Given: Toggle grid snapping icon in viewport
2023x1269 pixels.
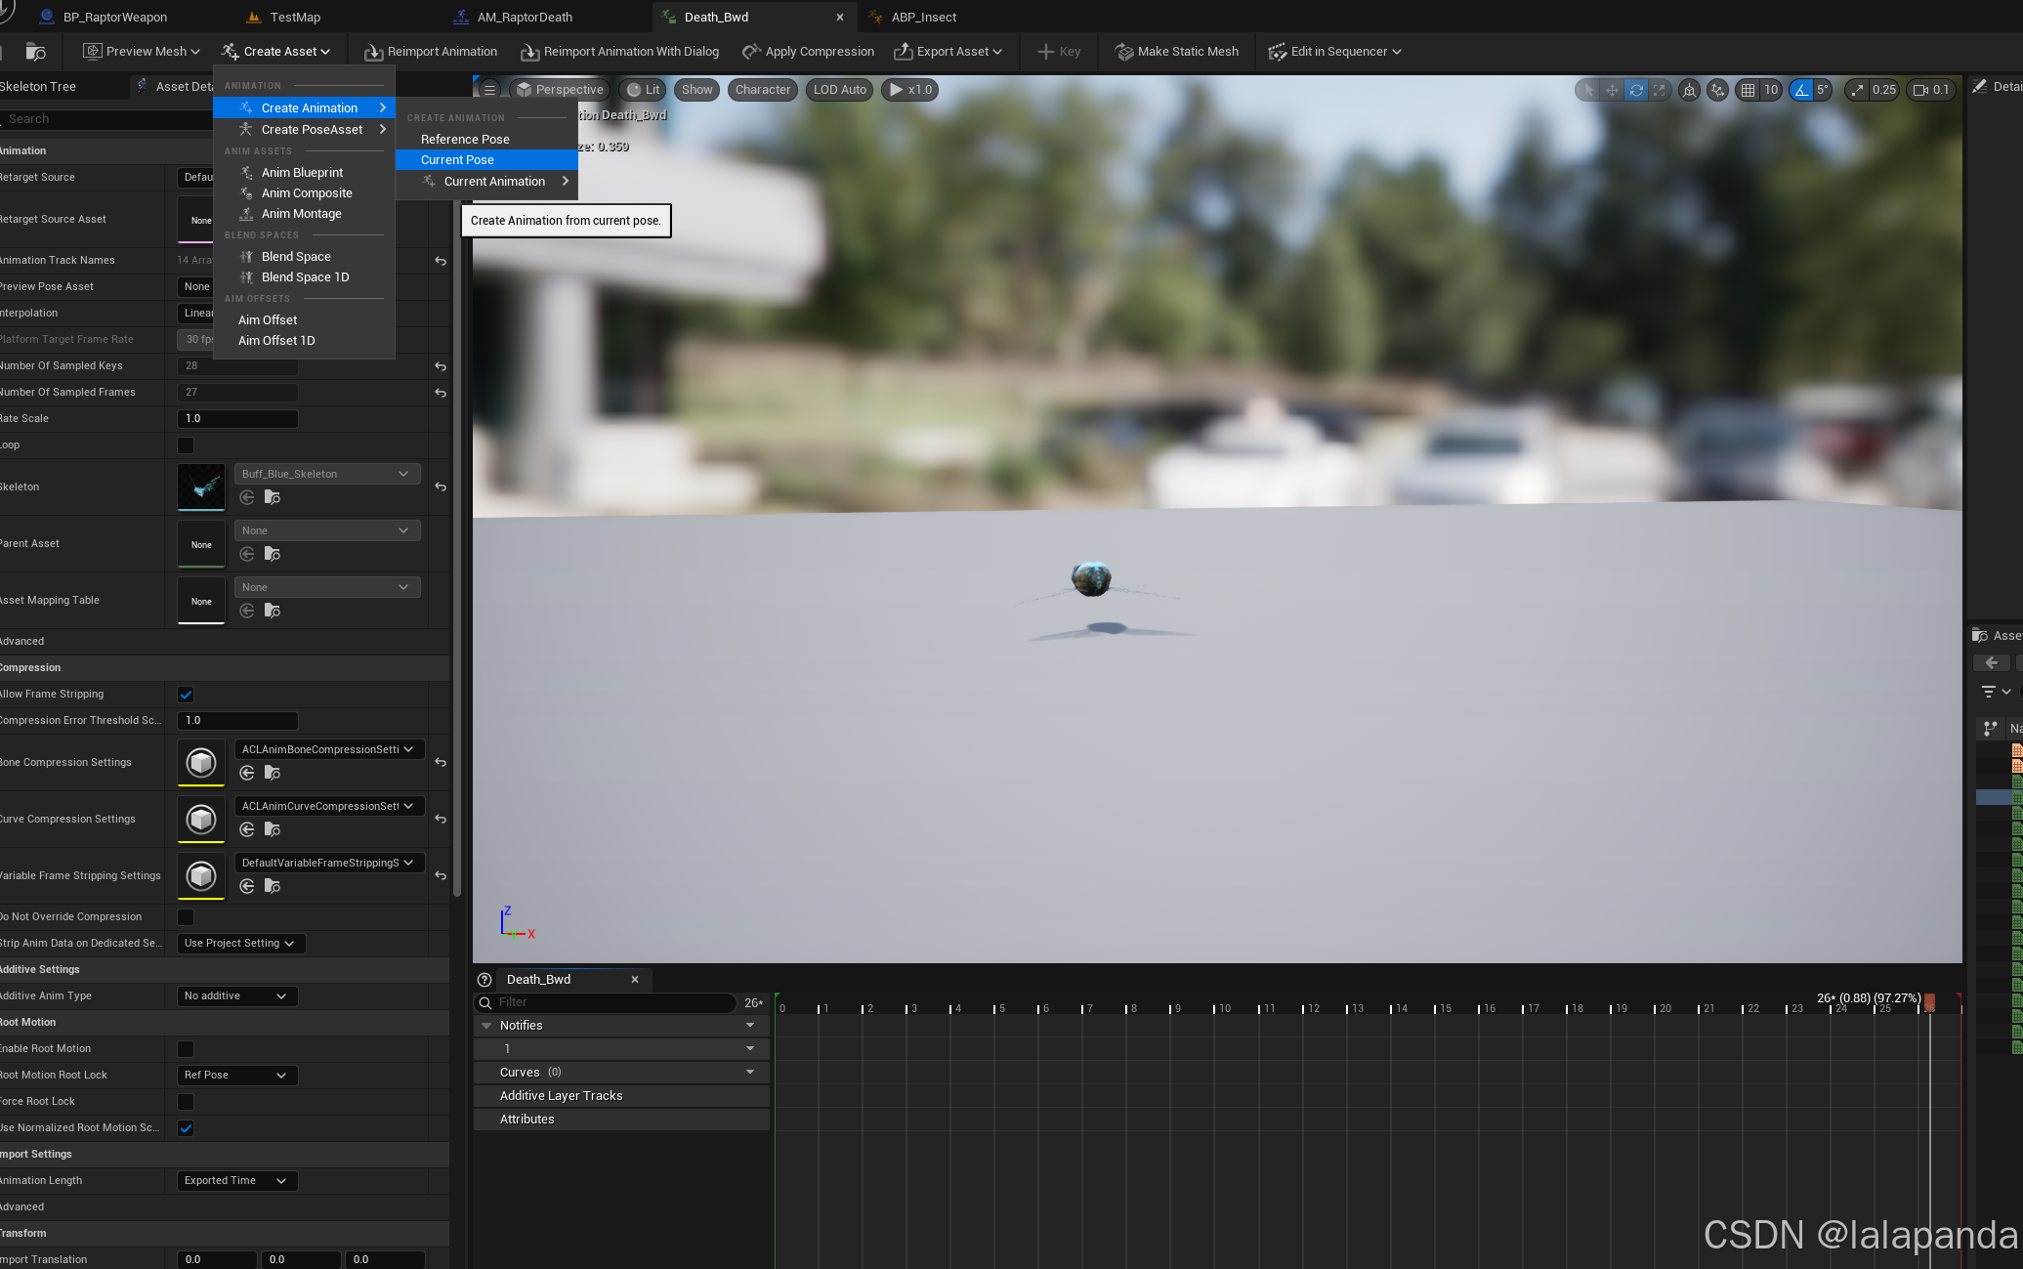Looking at the screenshot, I should pos(1748,90).
